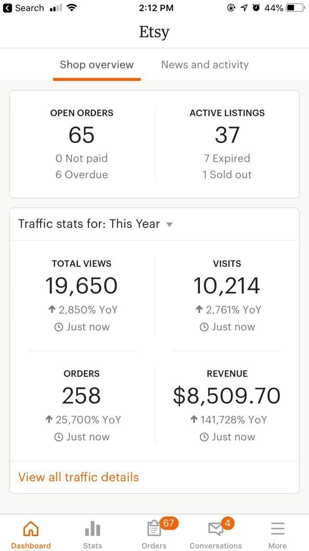Tap the VISITS heading
This screenshot has width=309, height=551.
227,264
